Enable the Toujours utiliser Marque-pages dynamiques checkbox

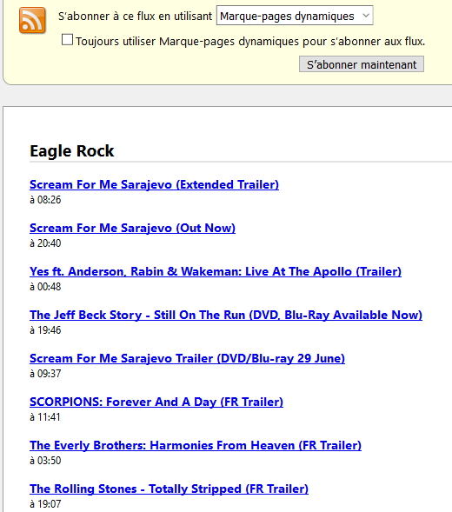tap(67, 40)
